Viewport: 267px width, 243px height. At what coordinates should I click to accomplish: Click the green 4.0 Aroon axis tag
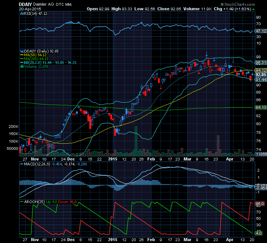(259, 233)
